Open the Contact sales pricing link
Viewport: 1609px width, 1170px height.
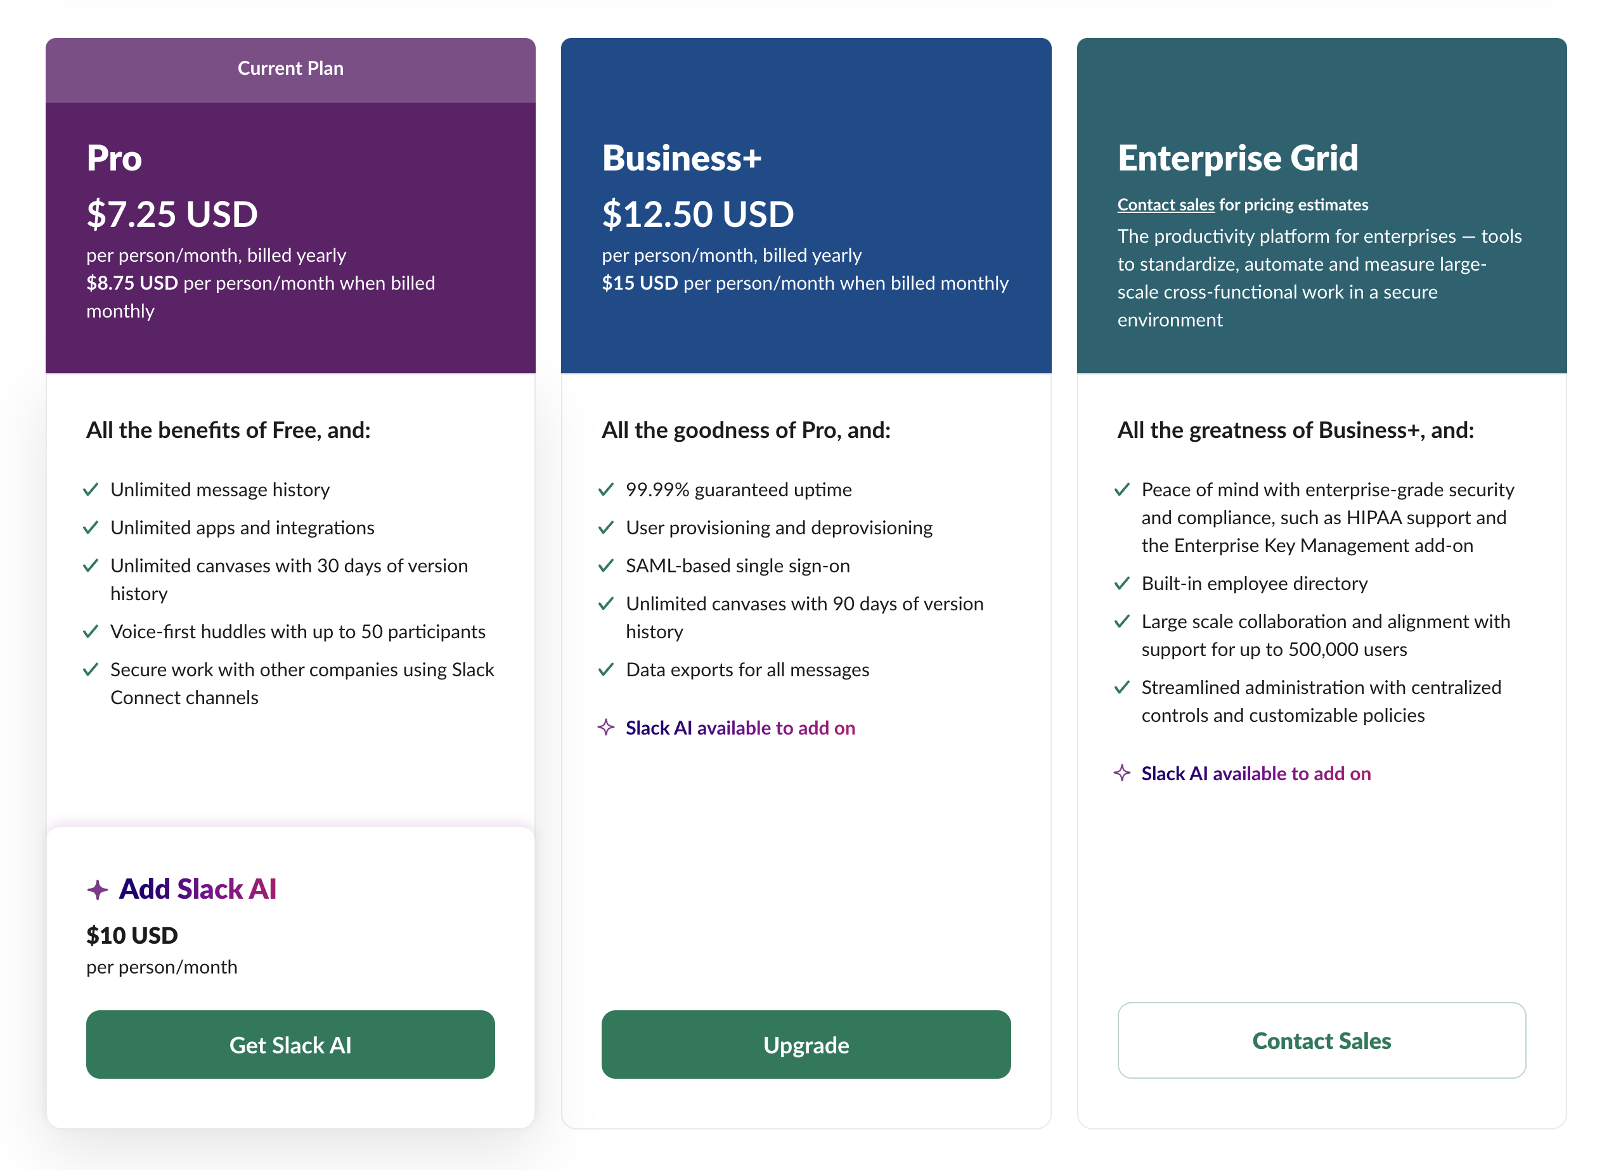pos(1166,205)
